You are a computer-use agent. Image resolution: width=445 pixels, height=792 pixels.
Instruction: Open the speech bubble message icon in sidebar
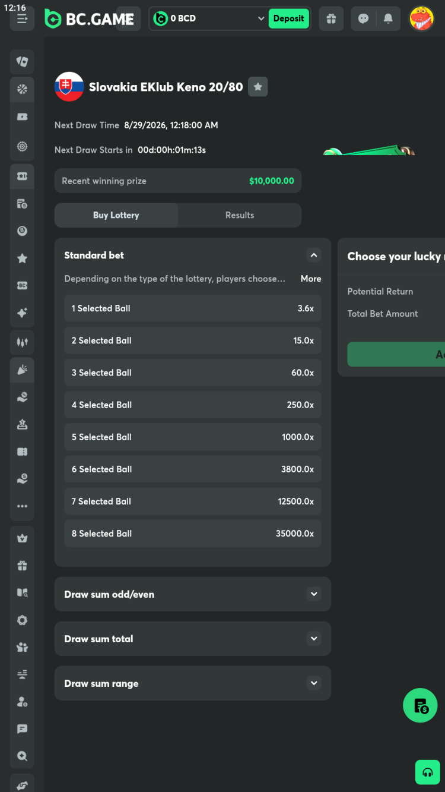(22, 729)
